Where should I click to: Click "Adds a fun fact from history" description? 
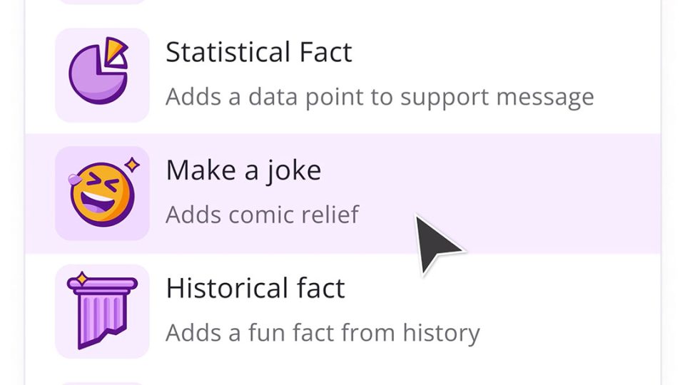click(323, 332)
